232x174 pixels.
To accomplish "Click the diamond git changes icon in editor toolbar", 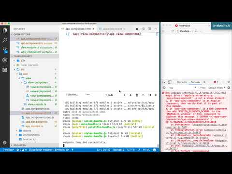I will 137,29.
